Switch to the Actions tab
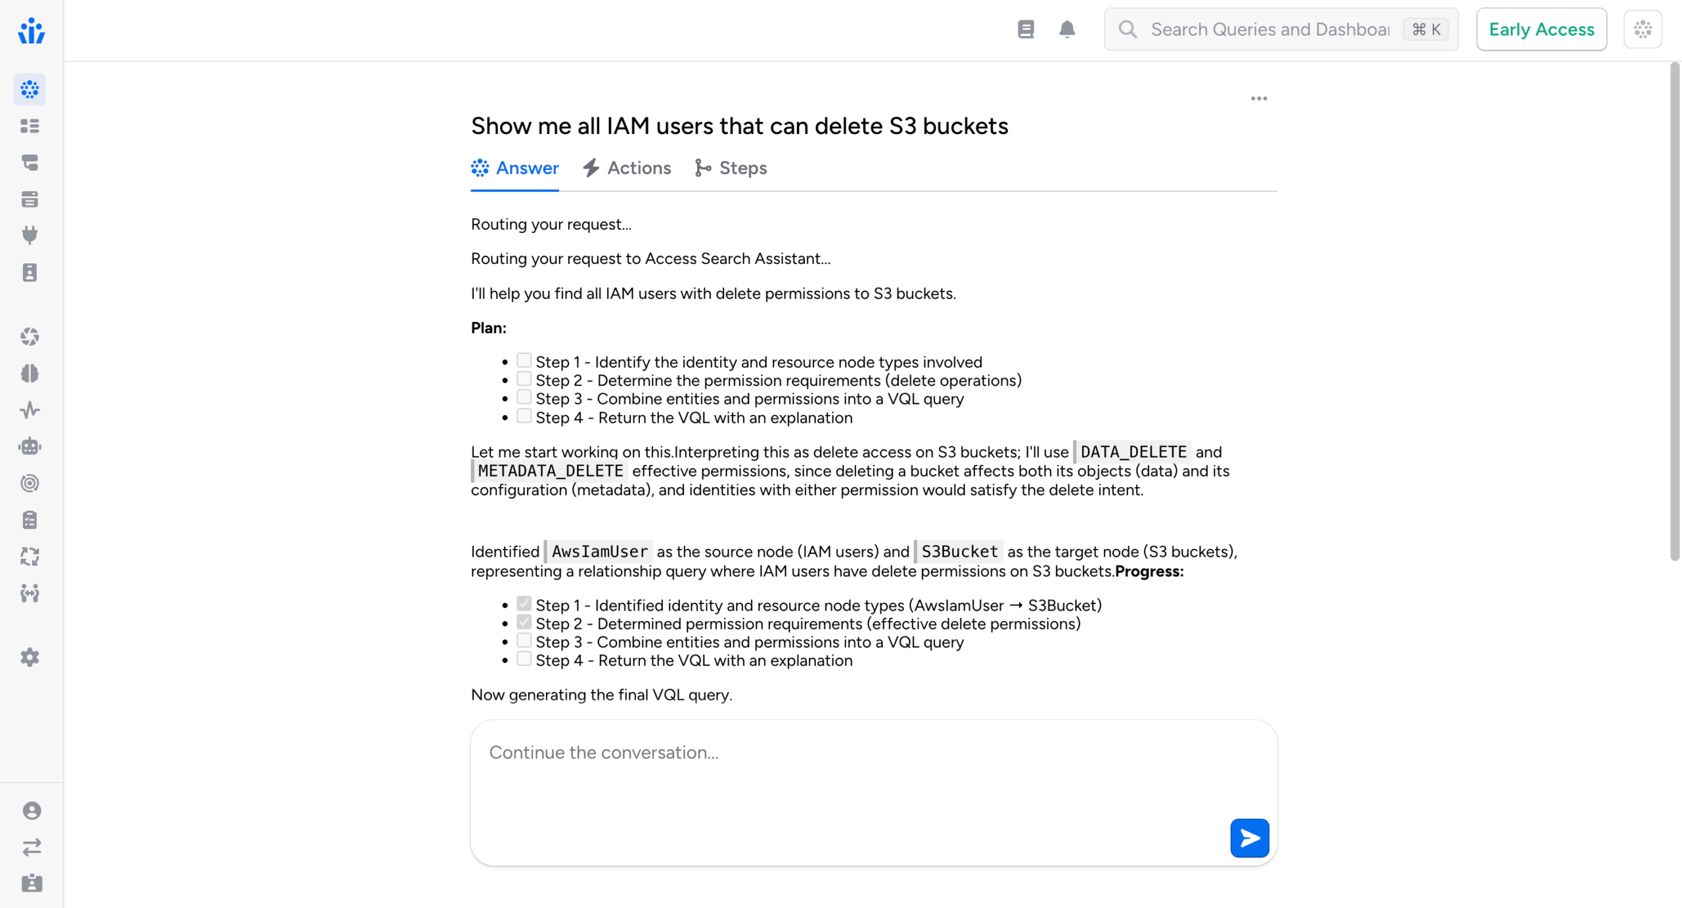1682x908 pixels. [x=627, y=168]
